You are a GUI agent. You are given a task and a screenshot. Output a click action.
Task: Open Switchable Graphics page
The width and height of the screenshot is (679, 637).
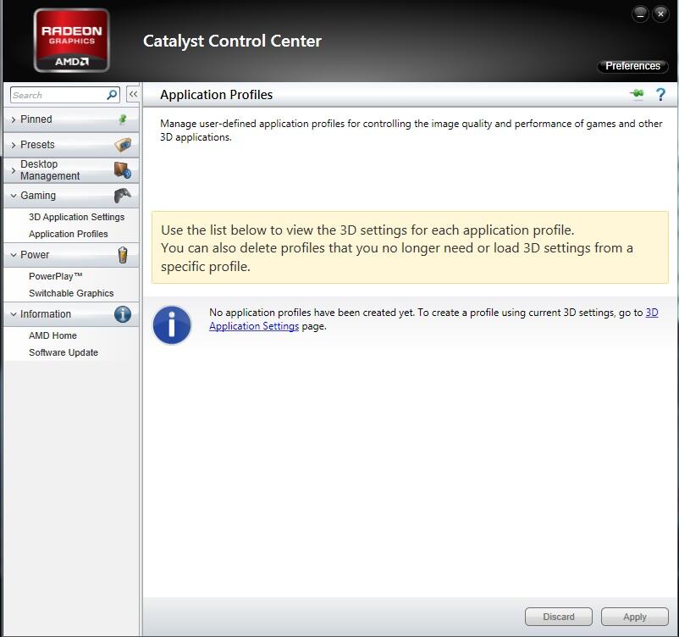pos(71,293)
